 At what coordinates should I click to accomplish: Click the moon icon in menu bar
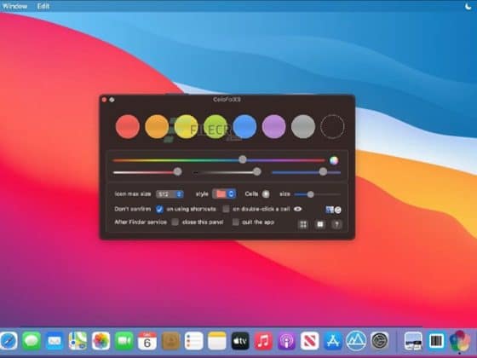(x=468, y=7)
